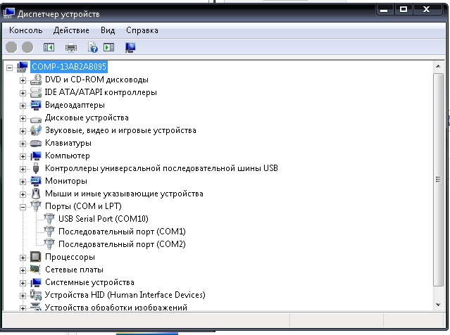Expand the Сетевые платы node

[x=23, y=270]
